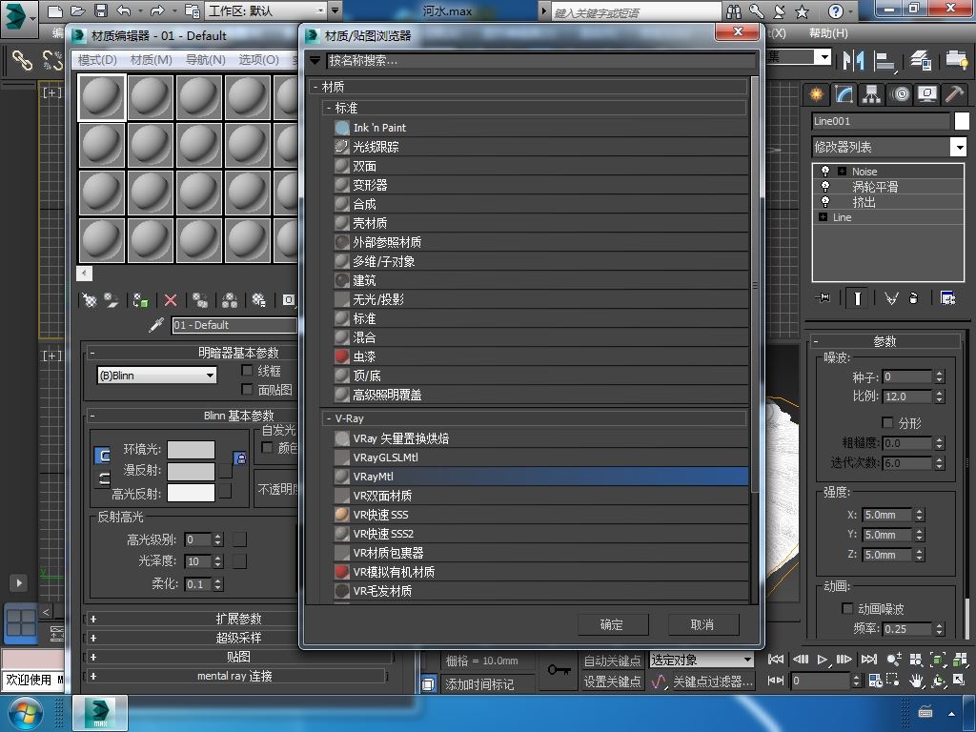The image size is (976, 732).
Task: Expand the 贴图 rollout
Action: (237, 657)
